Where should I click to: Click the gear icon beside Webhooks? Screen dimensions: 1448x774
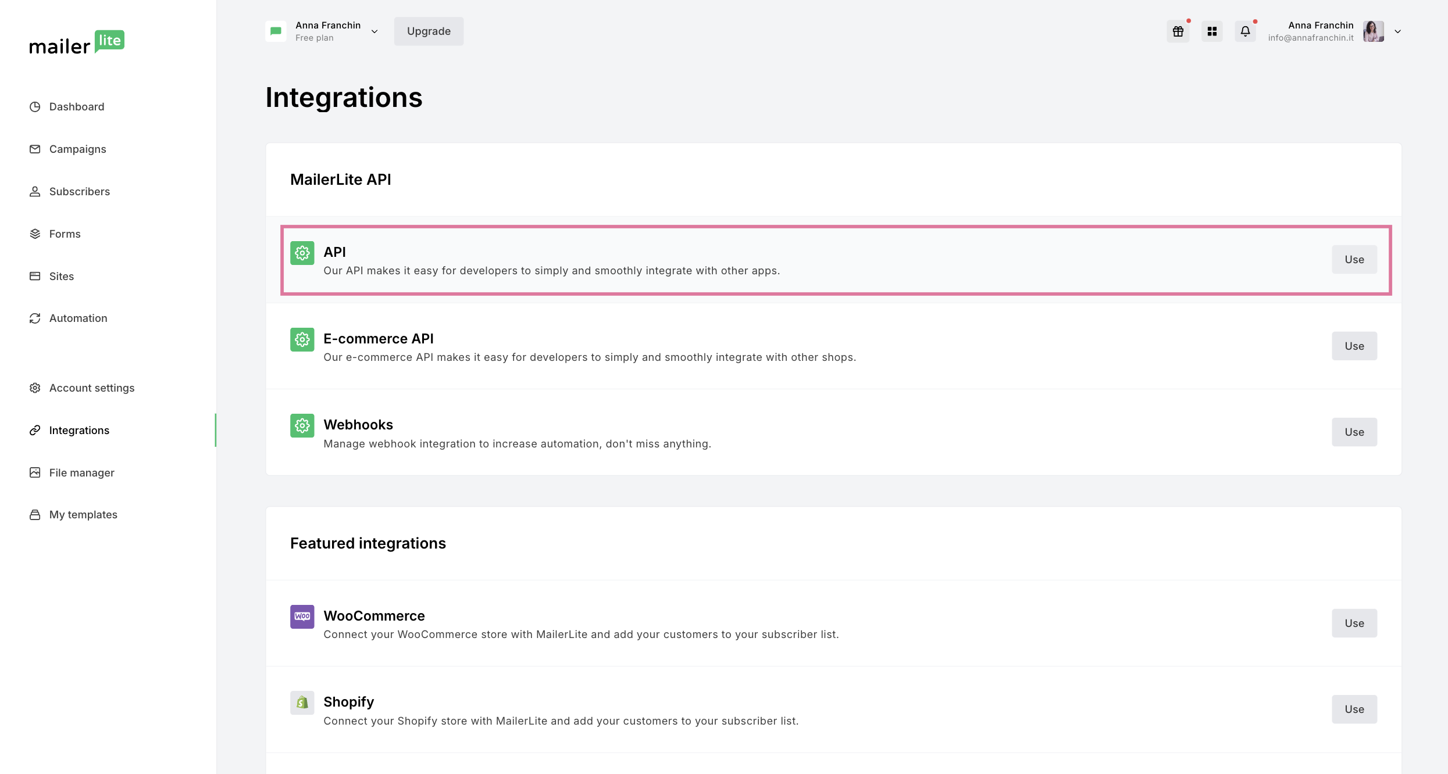[302, 425]
